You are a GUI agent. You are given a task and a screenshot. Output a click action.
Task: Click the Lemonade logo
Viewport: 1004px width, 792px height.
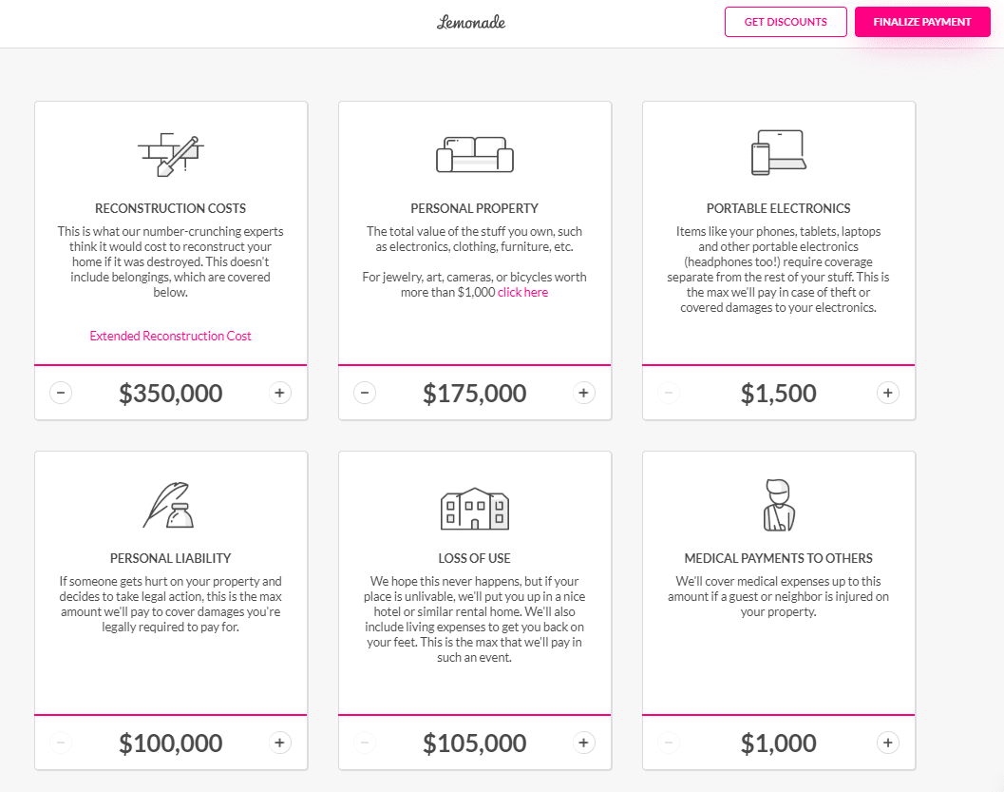click(471, 23)
